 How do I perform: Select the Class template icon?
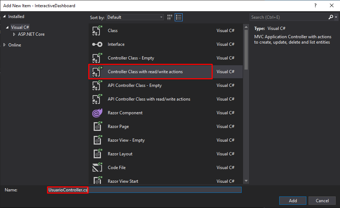97,31
